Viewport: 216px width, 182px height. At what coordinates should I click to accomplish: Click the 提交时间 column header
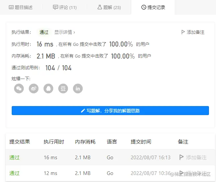pyautogui.click(x=141, y=142)
